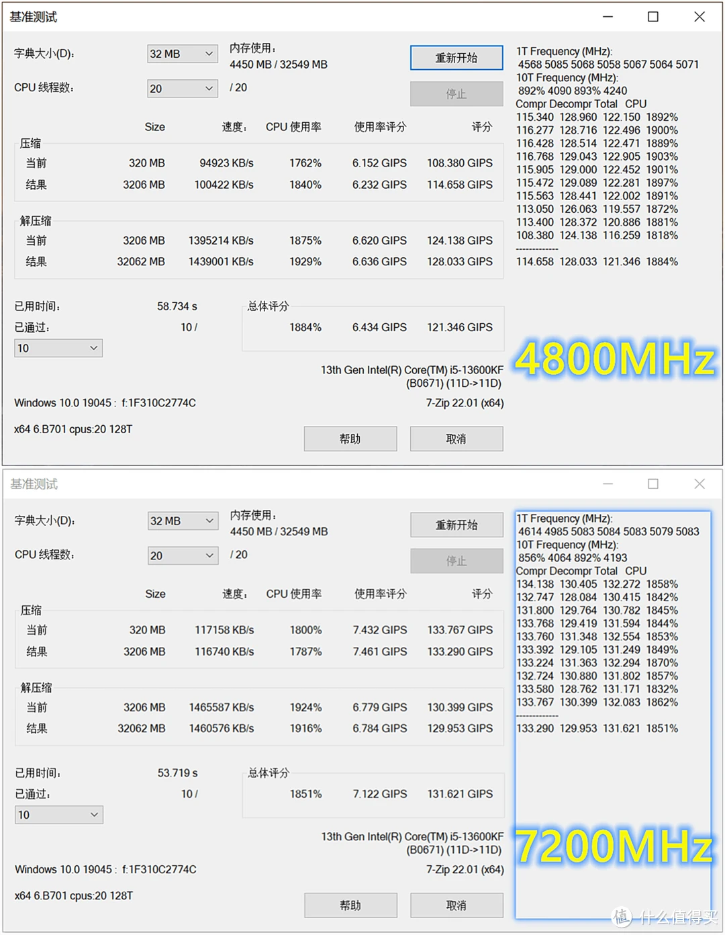Expand the passes dropdown in the 4800MHz window
The image size is (725, 935).
[58, 348]
